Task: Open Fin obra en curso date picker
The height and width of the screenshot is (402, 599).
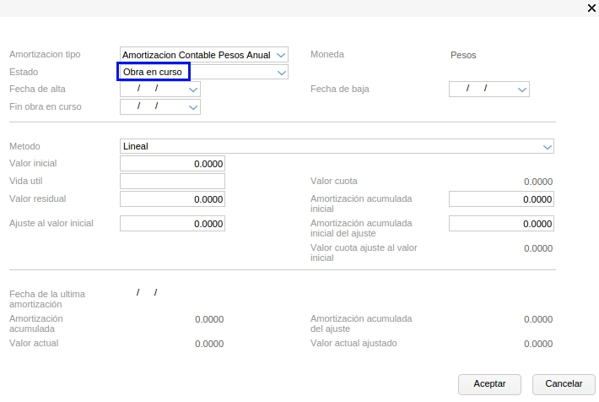Action: point(194,107)
